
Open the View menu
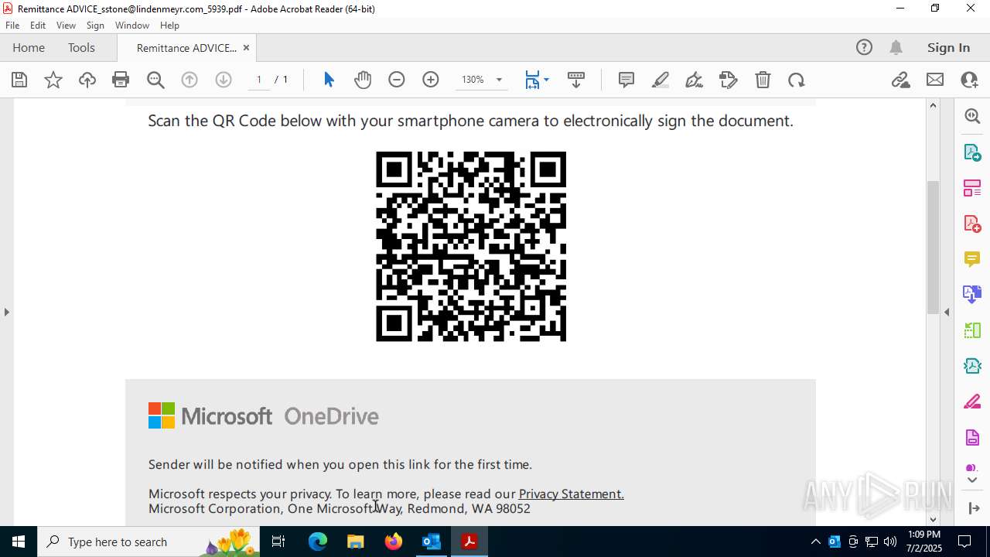(x=66, y=26)
